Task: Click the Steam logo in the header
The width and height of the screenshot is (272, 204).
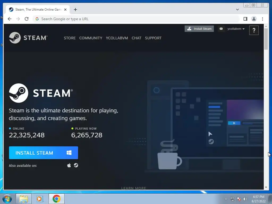Action: pos(28,38)
